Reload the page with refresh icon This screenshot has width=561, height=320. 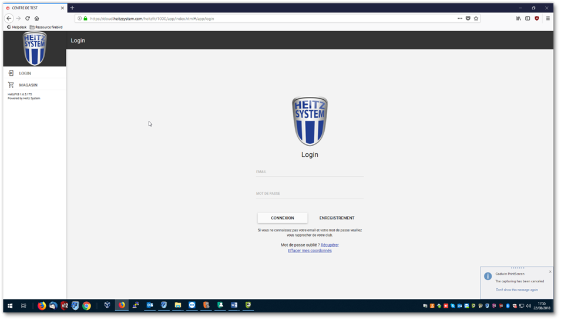click(x=28, y=18)
